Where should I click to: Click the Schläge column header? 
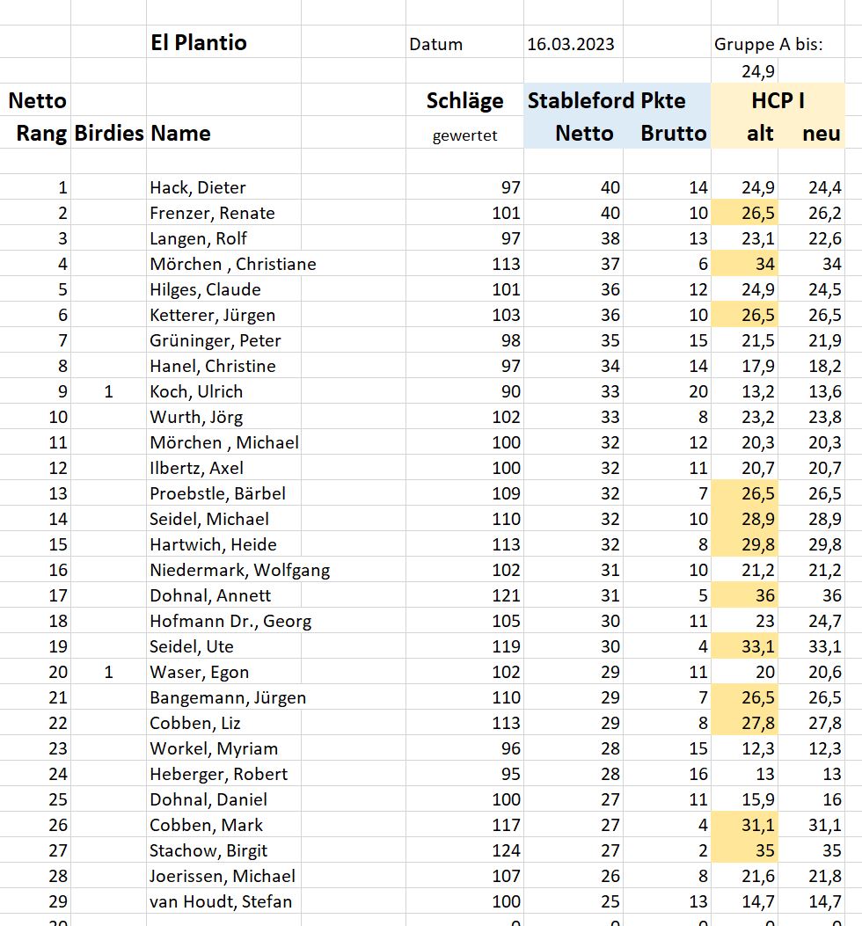(x=464, y=99)
